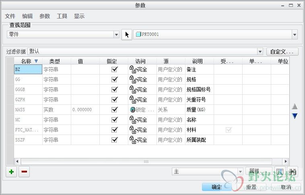Click the lock access icon in GG row
Screen dimensions: 305x195
pyautogui.click(x=133, y=79)
